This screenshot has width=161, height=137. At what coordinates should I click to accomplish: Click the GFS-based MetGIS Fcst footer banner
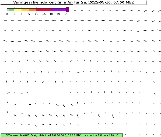[62, 135]
